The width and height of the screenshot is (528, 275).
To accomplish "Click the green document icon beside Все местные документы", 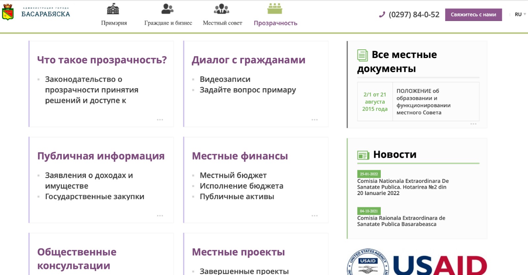I will pyautogui.click(x=362, y=55).
